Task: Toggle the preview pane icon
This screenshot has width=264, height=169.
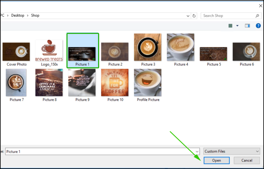Action: (x=247, y=26)
